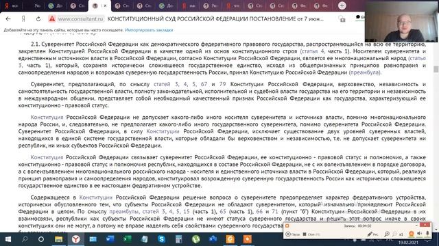Click the page scrollbar thumb
This screenshot has width=439, height=246.
(x=436, y=69)
